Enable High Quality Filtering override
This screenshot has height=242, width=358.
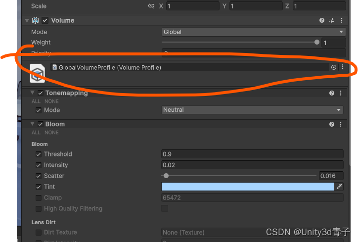[x=39, y=209]
